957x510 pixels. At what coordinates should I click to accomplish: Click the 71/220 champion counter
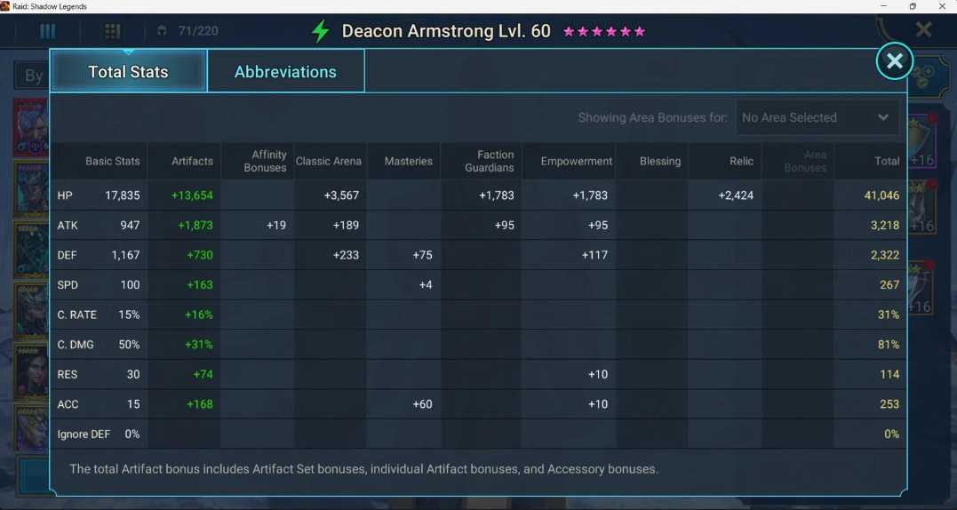(x=198, y=31)
